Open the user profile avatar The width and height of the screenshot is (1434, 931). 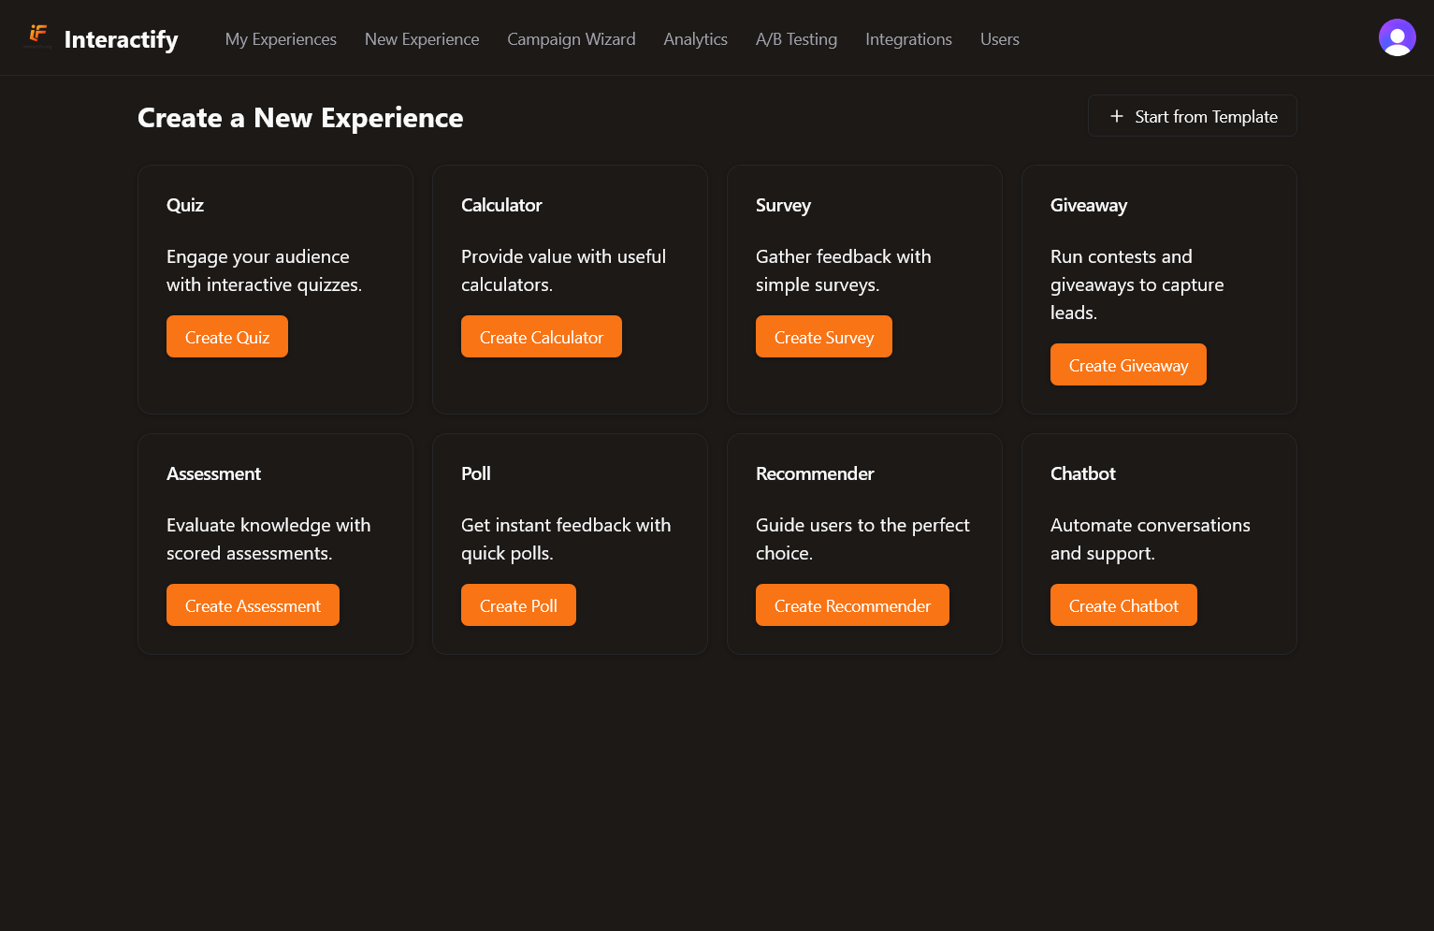click(1397, 36)
